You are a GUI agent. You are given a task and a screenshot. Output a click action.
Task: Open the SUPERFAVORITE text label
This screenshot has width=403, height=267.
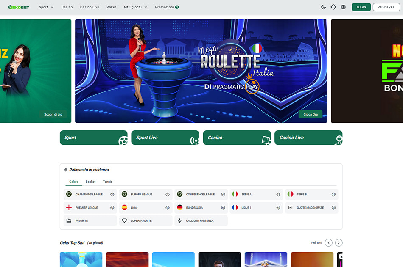141,221
